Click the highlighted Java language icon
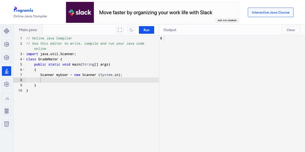The width and height of the screenshot is (305, 152). pyautogui.click(x=7, y=71)
